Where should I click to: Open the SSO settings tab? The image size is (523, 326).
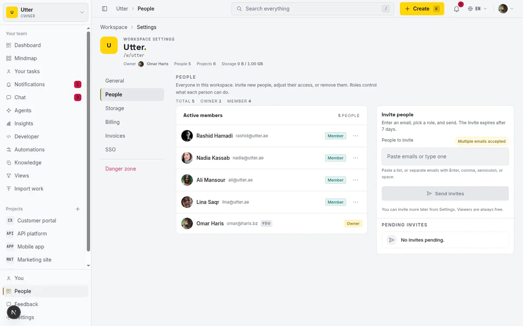(x=132, y=150)
